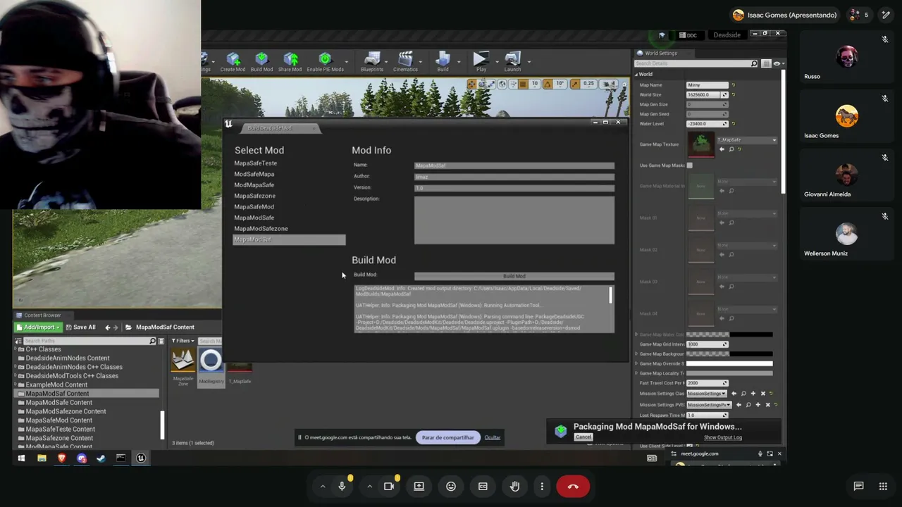Toggle the viewport grid snapping icon
Screen dimensions: 902x507
pos(522,84)
